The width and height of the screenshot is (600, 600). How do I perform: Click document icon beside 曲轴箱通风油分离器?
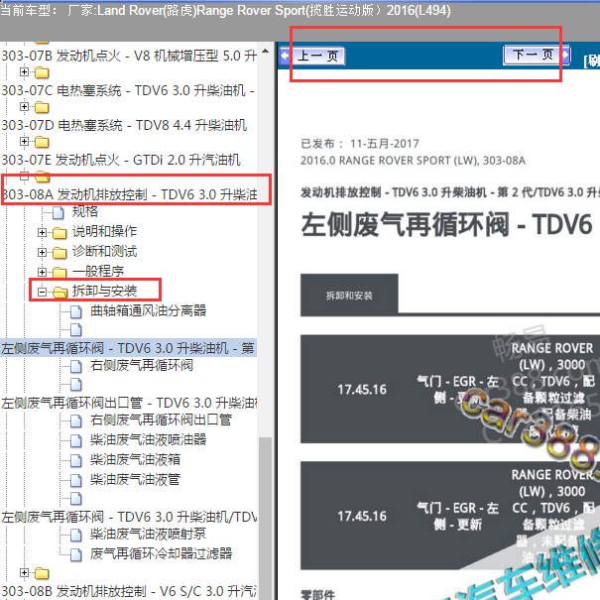point(76,311)
